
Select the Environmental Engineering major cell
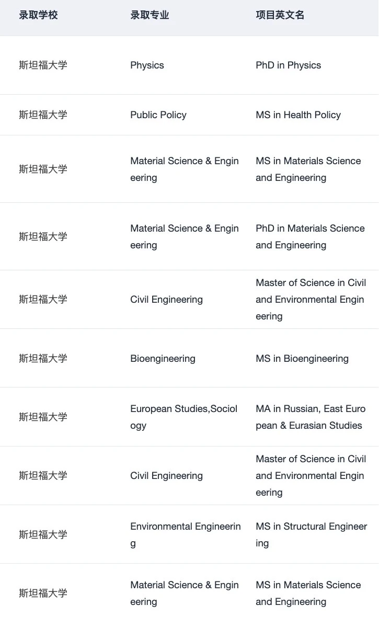(x=186, y=535)
